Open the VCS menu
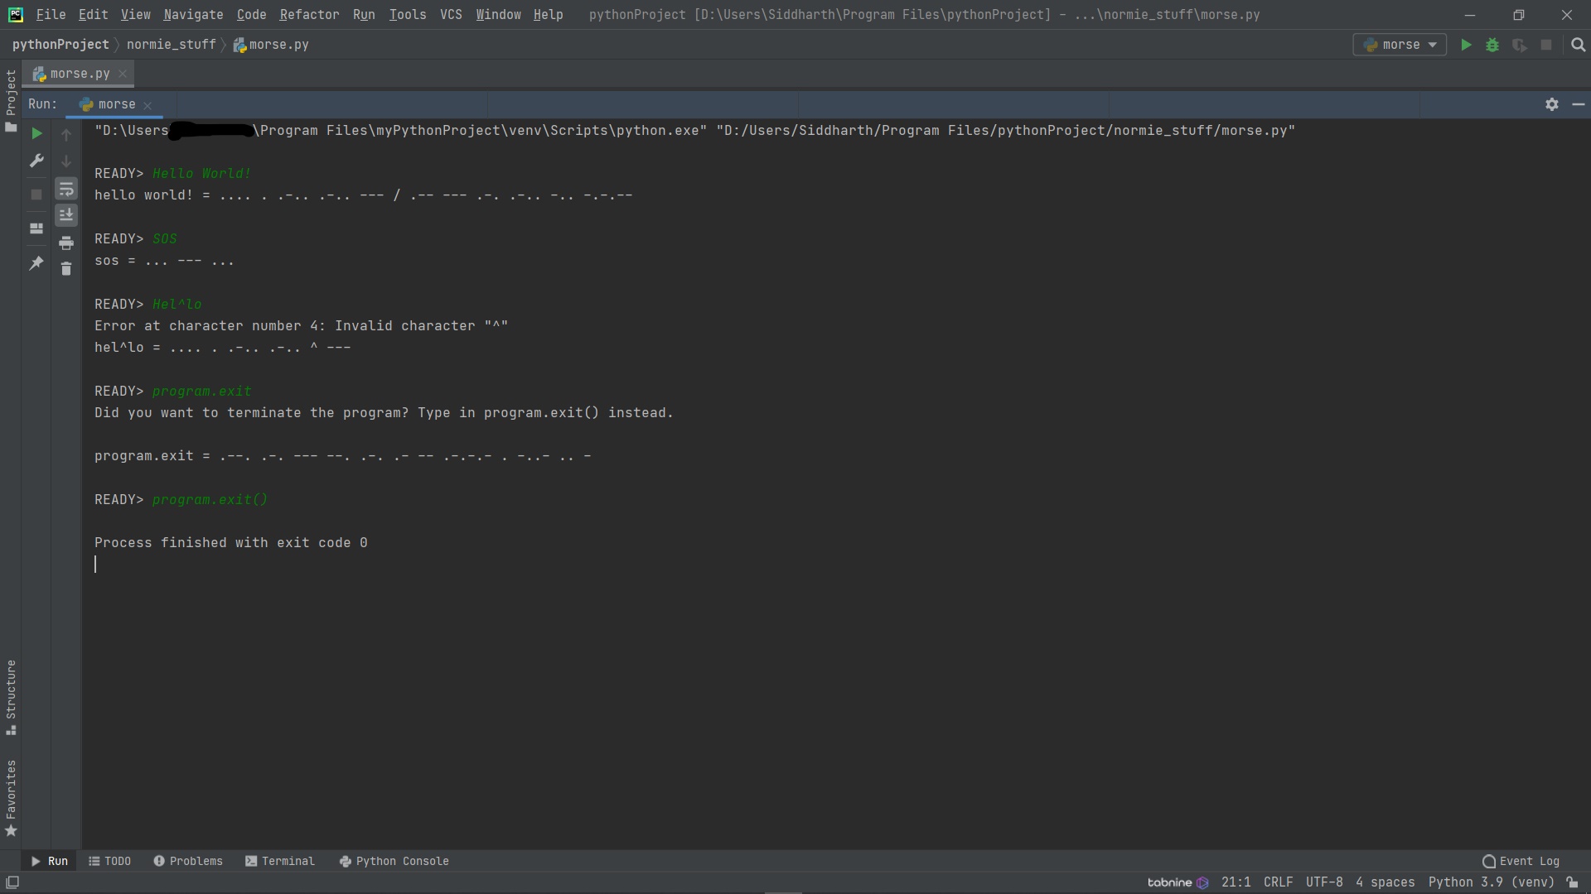Image resolution: width=1591 pixels, height=894 pixels. pos(451,15)
